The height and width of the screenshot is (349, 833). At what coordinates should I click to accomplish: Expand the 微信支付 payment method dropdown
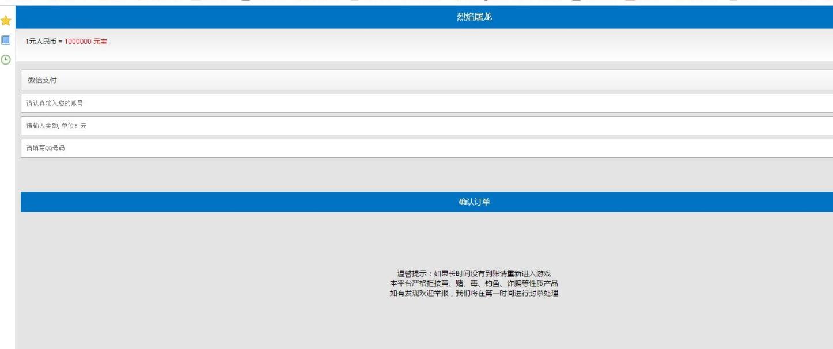point(426,80)
